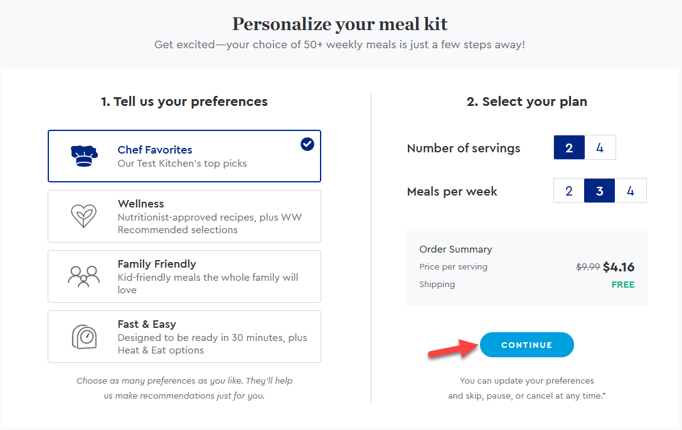Select the Fast & Easy preference card

click(184, 337)
